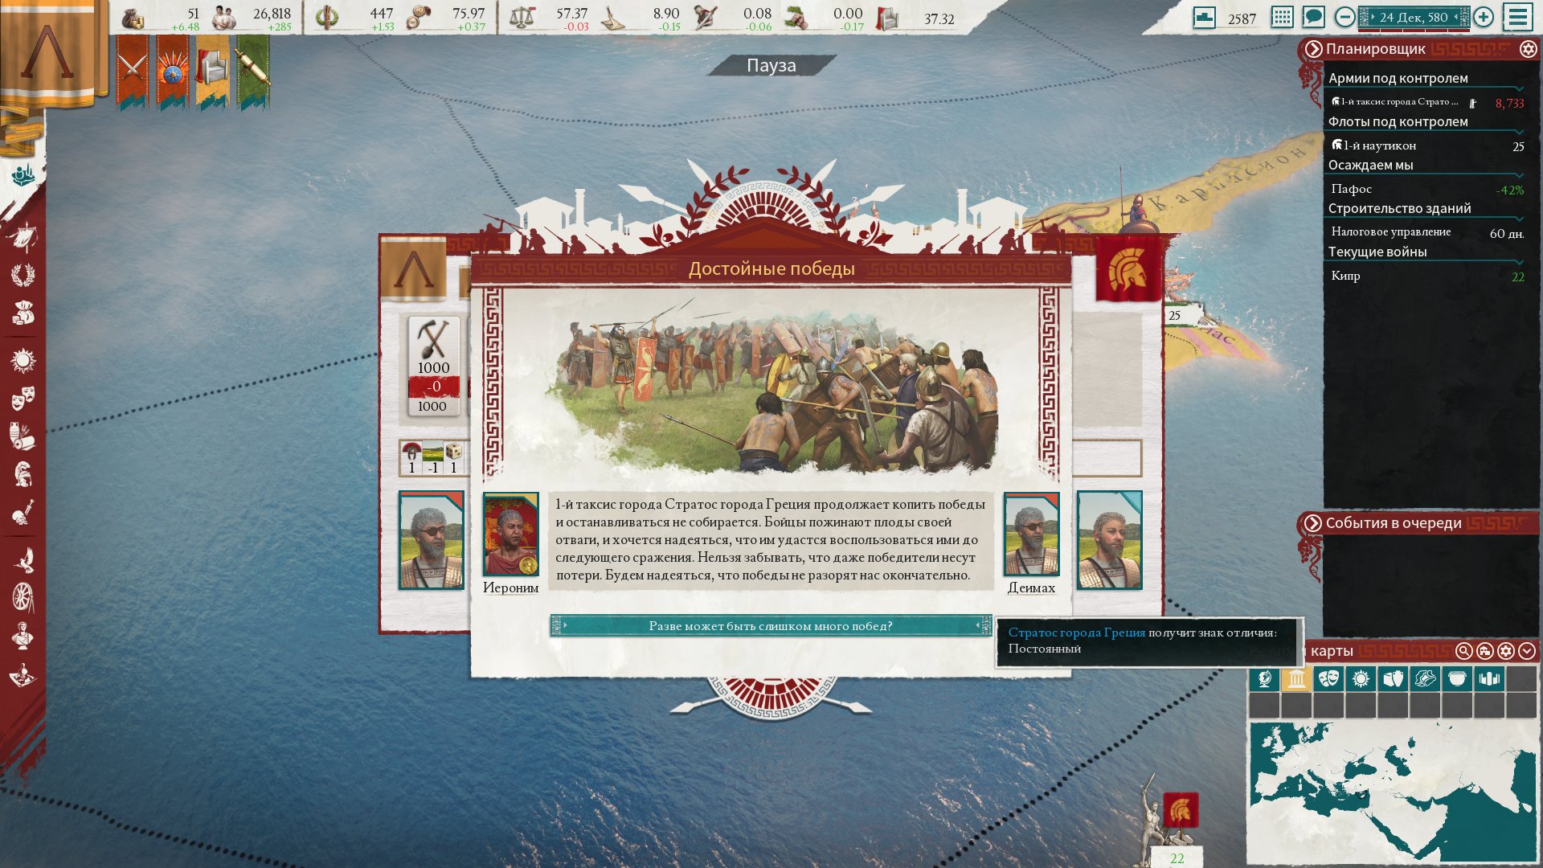
Task: Click Иероним character portrait
Action: 510,534
